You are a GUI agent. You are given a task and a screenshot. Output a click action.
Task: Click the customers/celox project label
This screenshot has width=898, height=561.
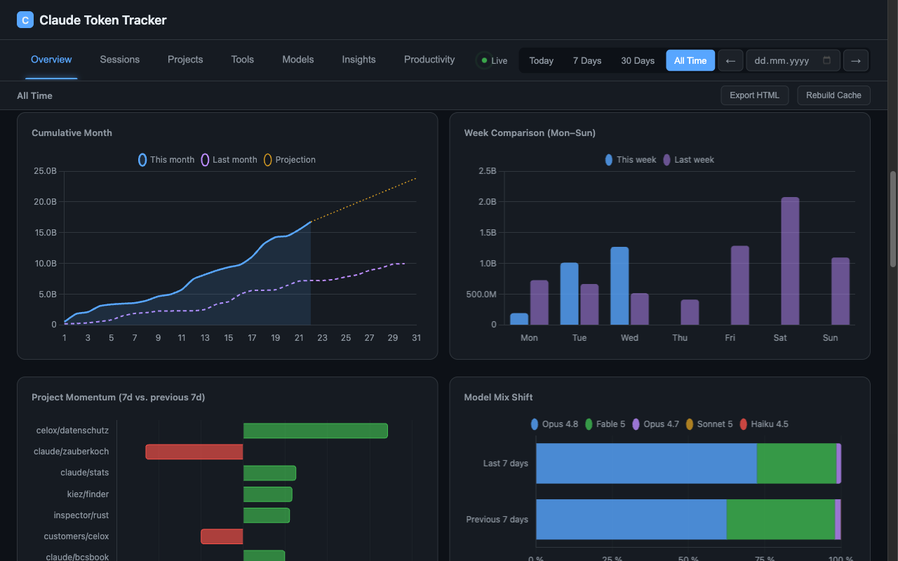[76, 536]
